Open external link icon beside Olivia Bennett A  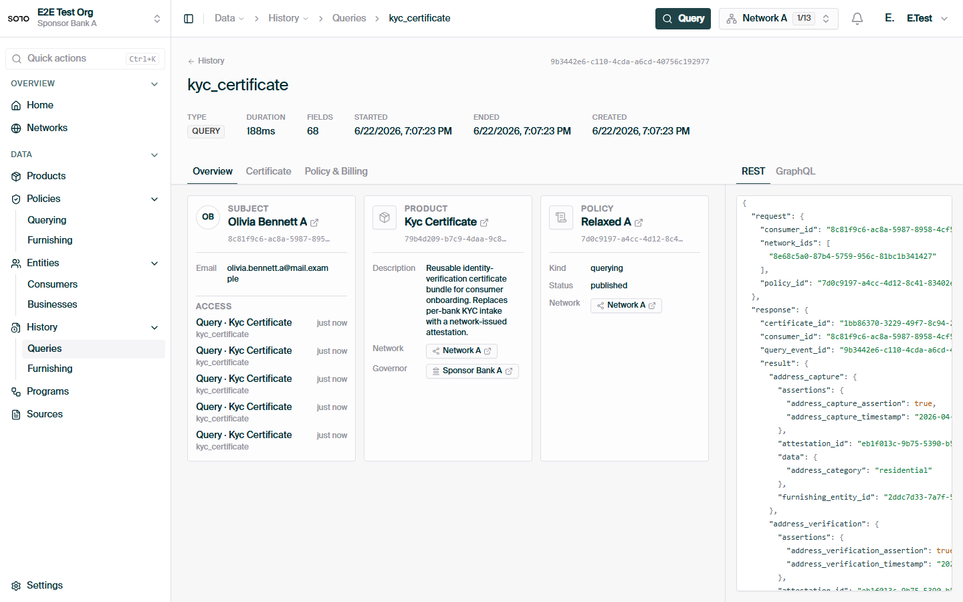coord(314,223)
